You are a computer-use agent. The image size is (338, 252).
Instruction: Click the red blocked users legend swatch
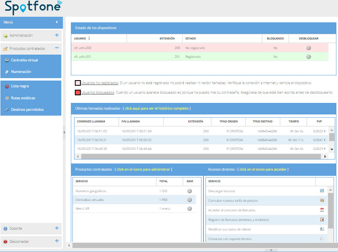pos(78,93)
